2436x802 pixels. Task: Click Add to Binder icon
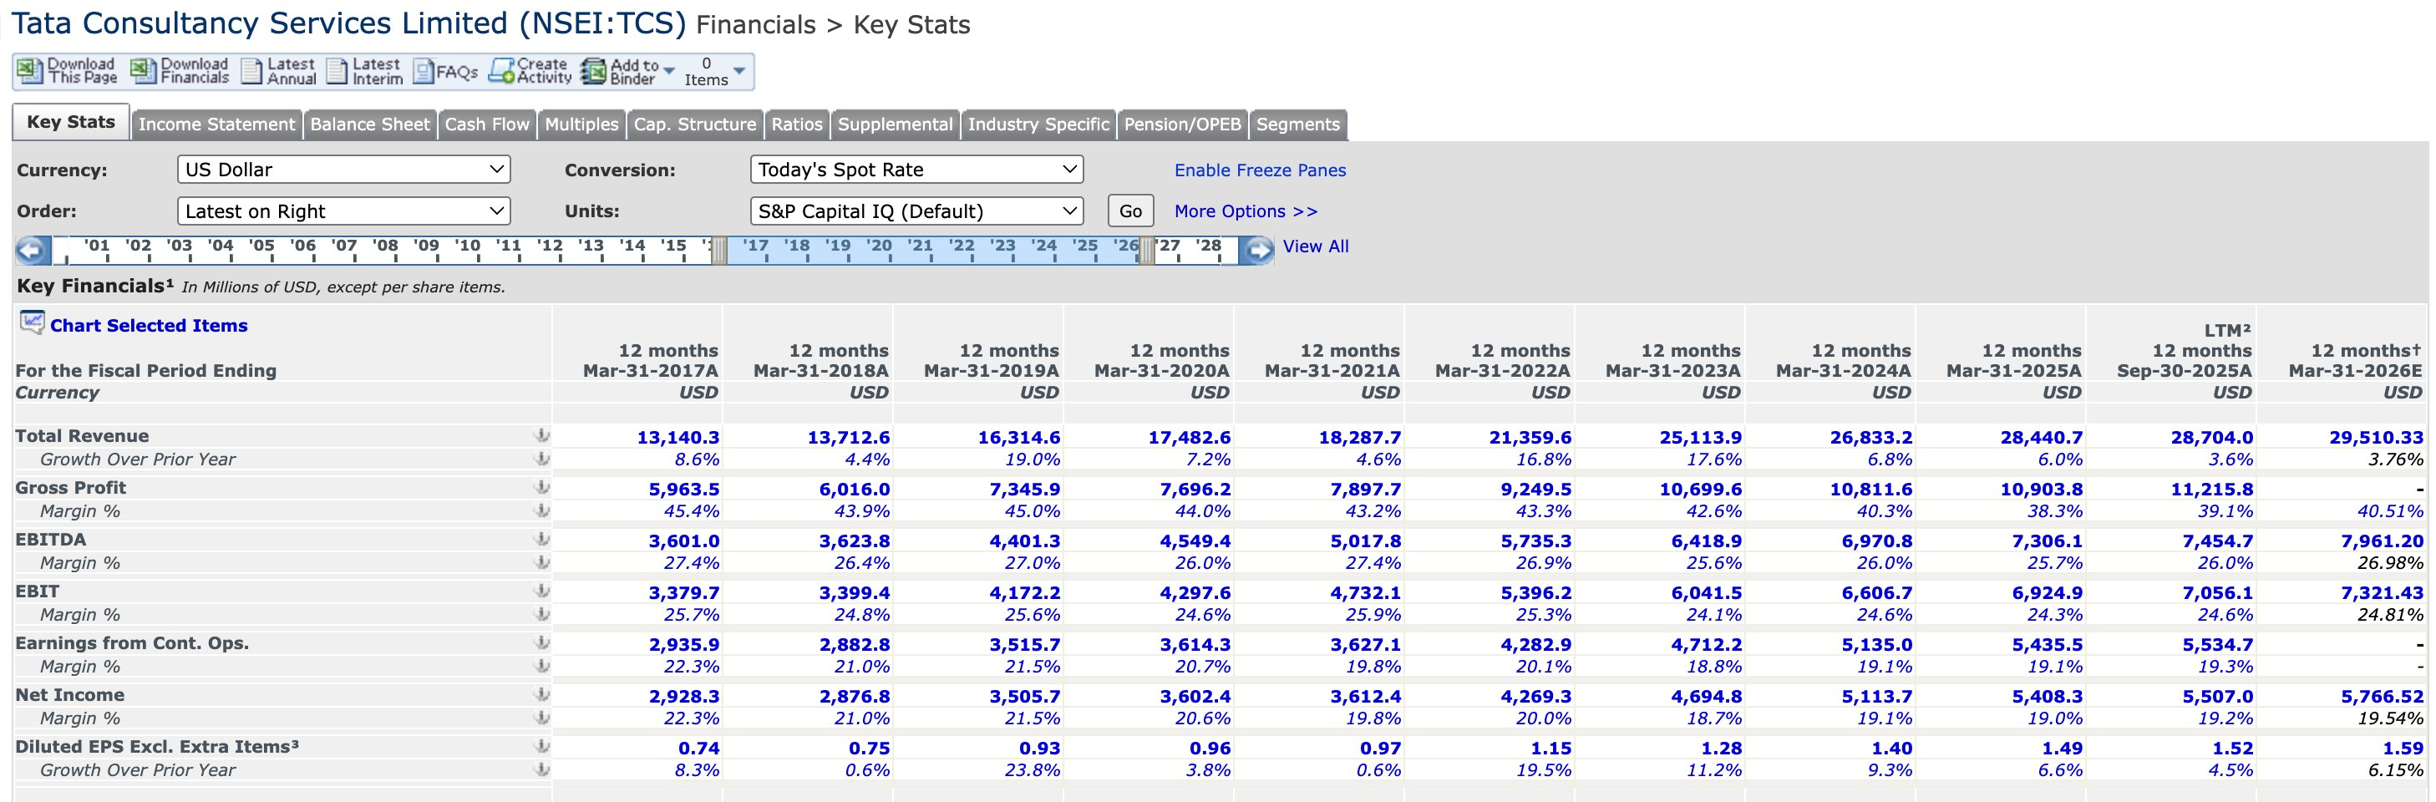594,71
